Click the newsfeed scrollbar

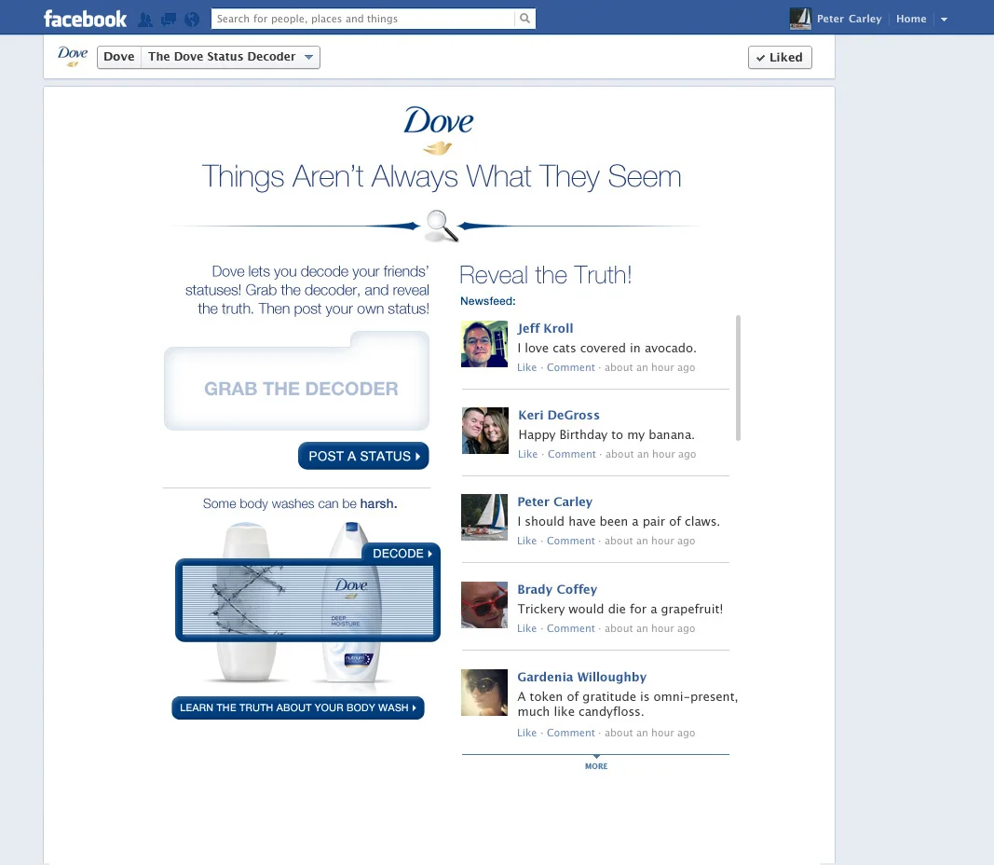(x=738, y=378)
